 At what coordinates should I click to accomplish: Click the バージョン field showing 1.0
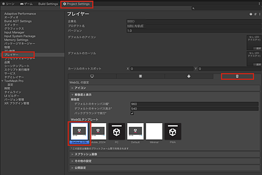coord(194,31)
